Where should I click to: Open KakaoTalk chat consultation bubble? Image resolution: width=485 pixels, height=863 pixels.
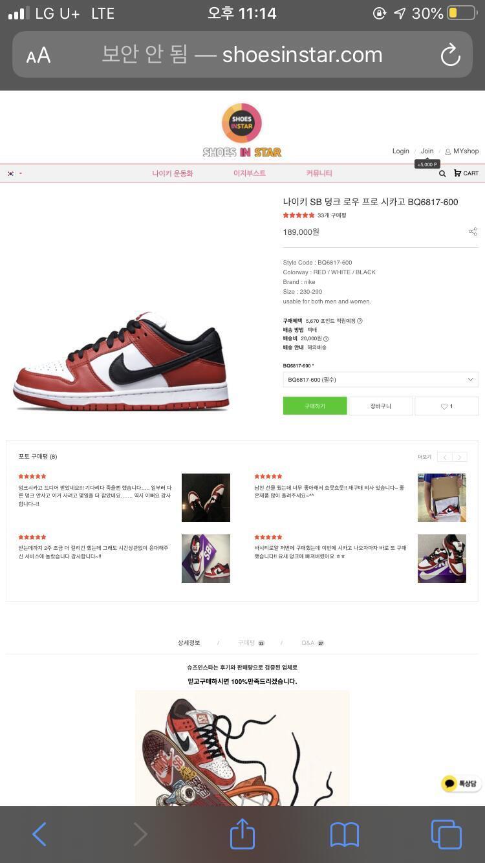(461, 783)
